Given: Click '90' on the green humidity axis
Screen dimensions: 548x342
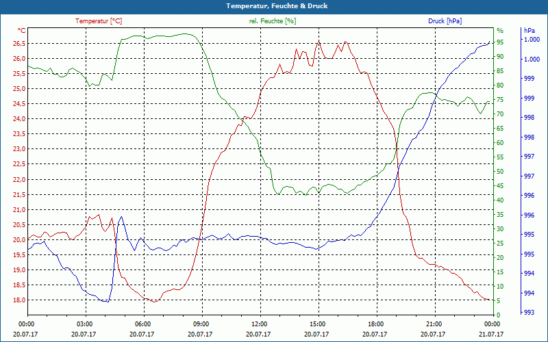Looking at the screenshot, I should (x=500, y=57).
